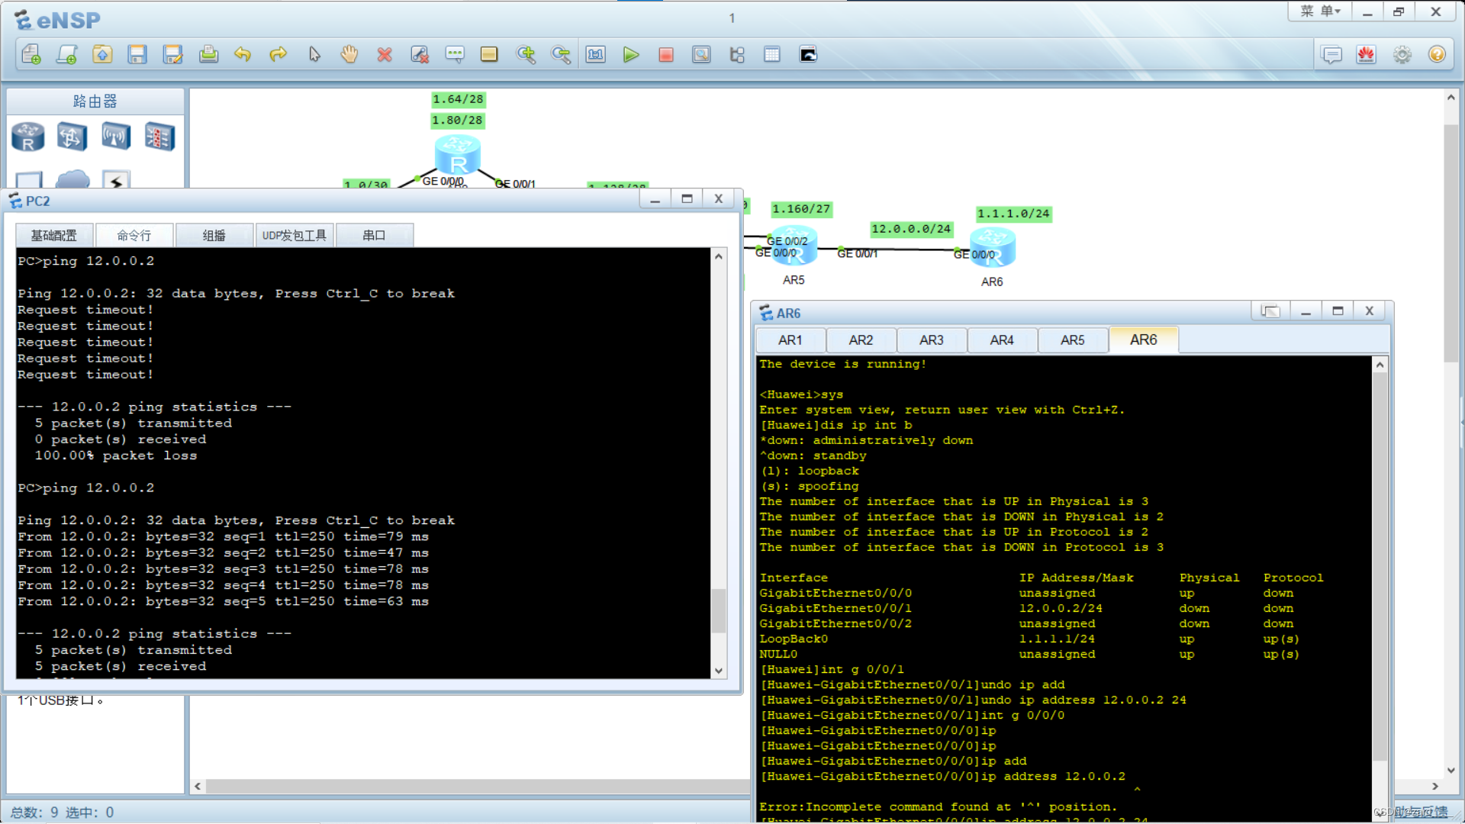Screen dimensions: 1465x824
Task: Click the AR6 window detach/merge button
Action: (x=1270, y=311)
